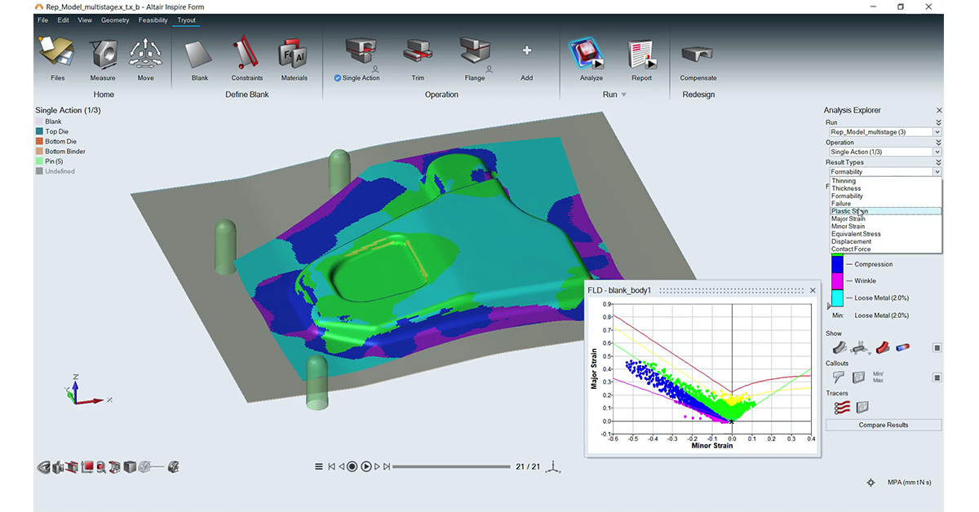Click the second Show option icon with arrows
Image resolution: width=979 pixels, height=512 pixels.
(860, 347)
